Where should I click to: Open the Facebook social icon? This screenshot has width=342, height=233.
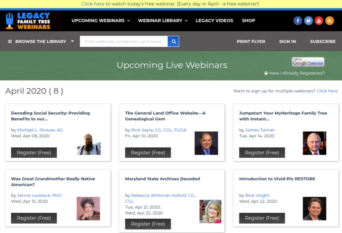tap(297, 20)
